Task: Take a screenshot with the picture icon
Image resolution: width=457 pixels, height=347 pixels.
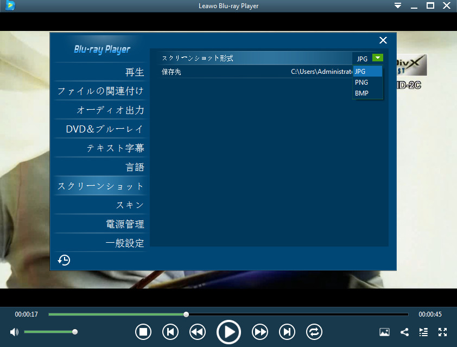Action: [x=384, y=332]
